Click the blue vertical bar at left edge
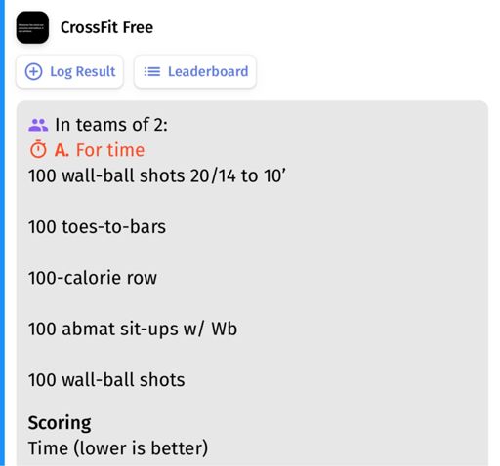This screenshot has width=500, height=466. [x=2, y=233]
